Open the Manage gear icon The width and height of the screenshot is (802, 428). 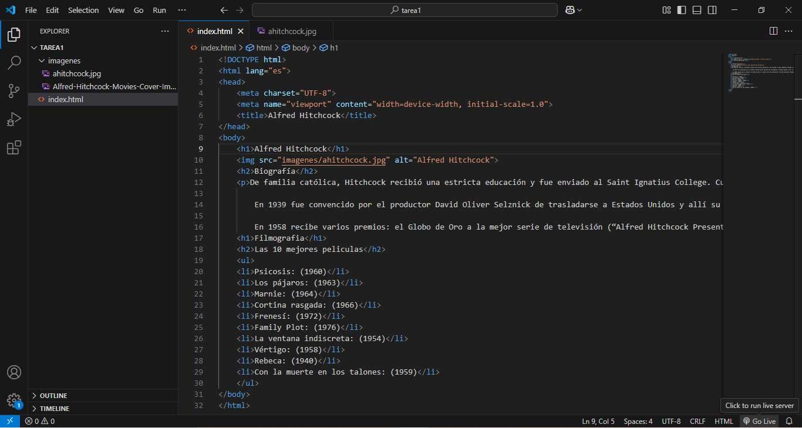[x=14, y=400]
